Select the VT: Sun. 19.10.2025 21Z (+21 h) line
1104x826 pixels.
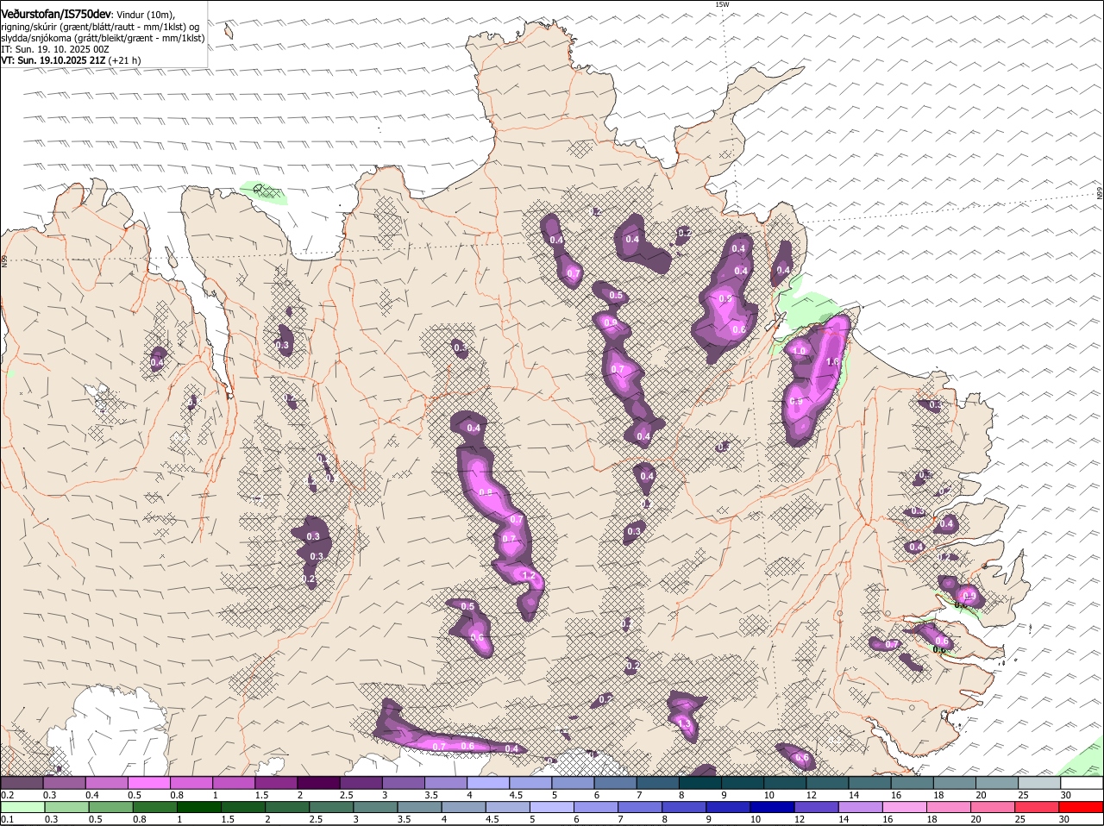click(71, 60)
